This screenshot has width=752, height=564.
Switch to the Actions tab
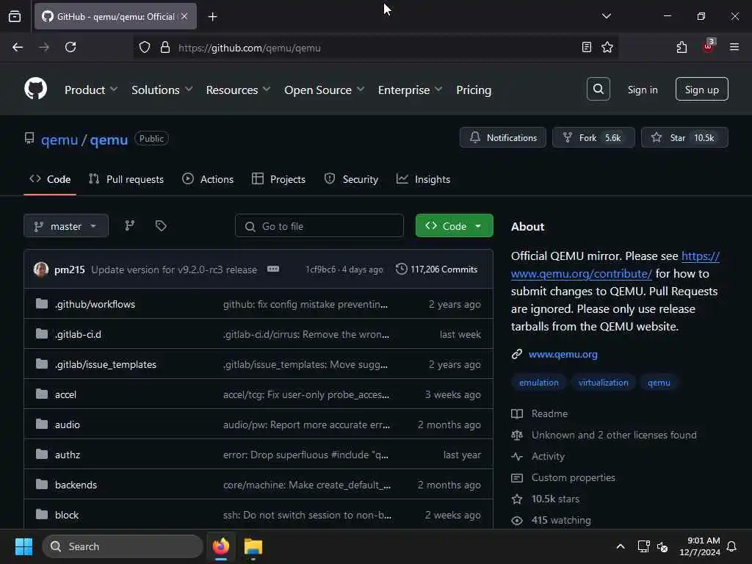(x=208, y=179)
